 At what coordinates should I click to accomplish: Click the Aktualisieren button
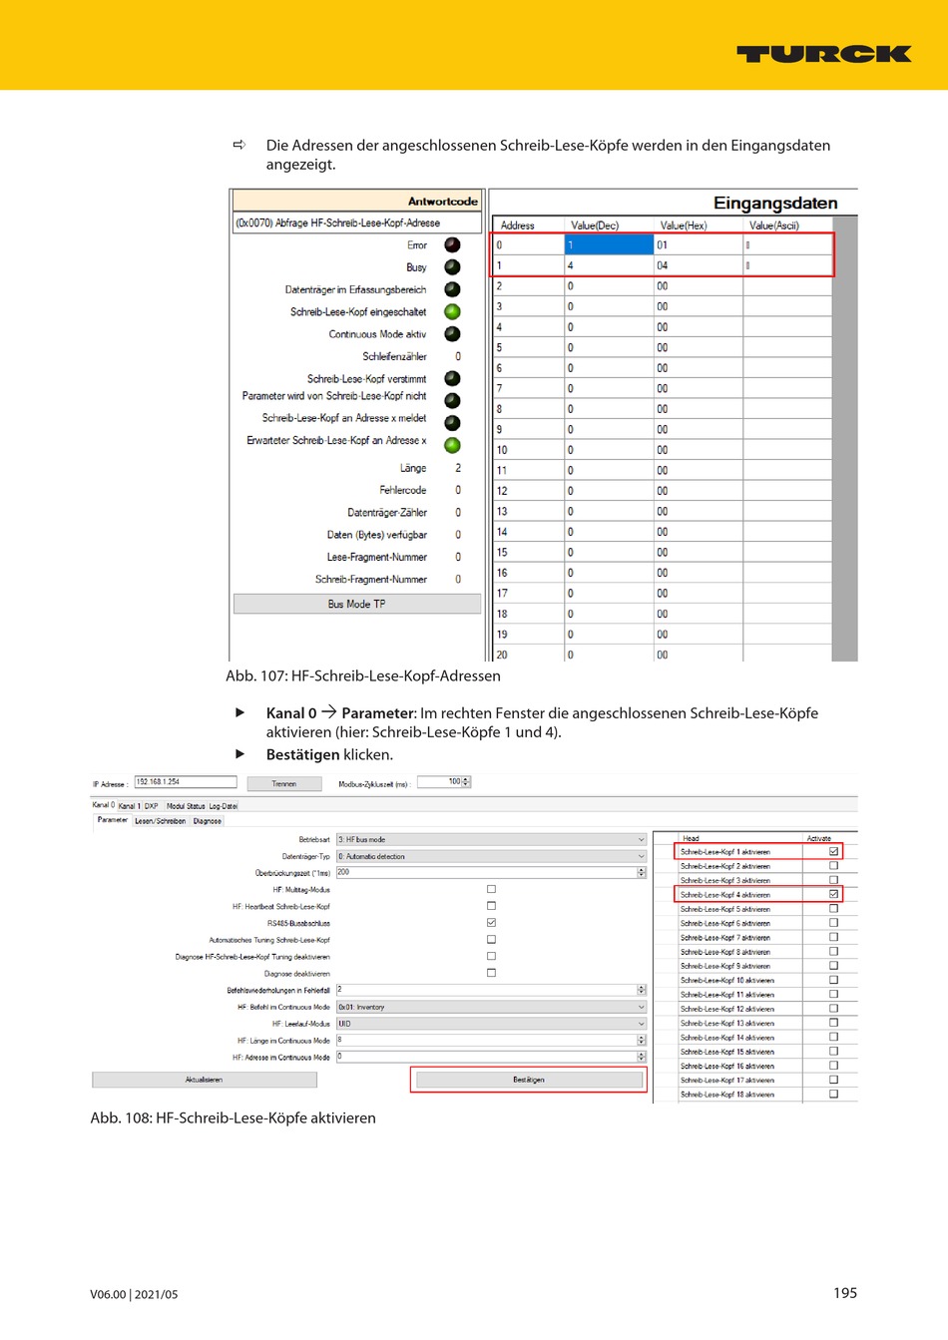(205, 1080)
